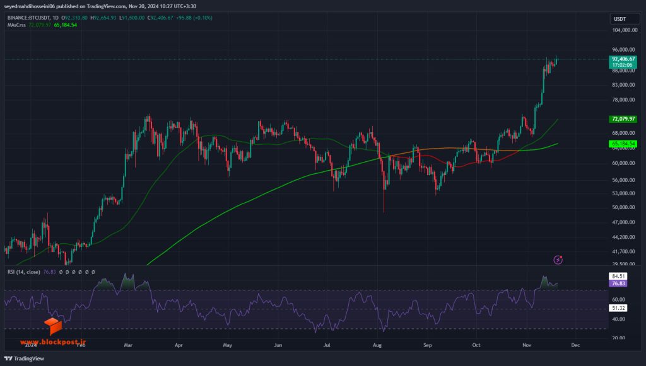This screenshot has height=366, width=646.
Task: Click the Jun label on time axis
Action: (x=278, y=345)
